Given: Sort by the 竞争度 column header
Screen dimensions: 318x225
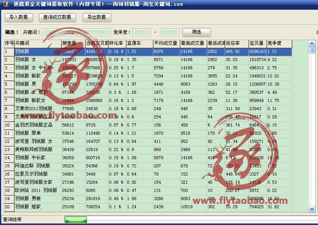Looking at the screenshot, I should 279,43.
